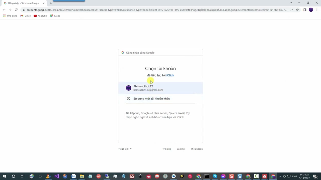
Task: Open the Trợ giúp help link
Action: pos(167,149)
